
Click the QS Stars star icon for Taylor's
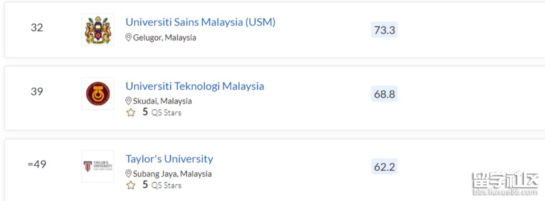130,185
